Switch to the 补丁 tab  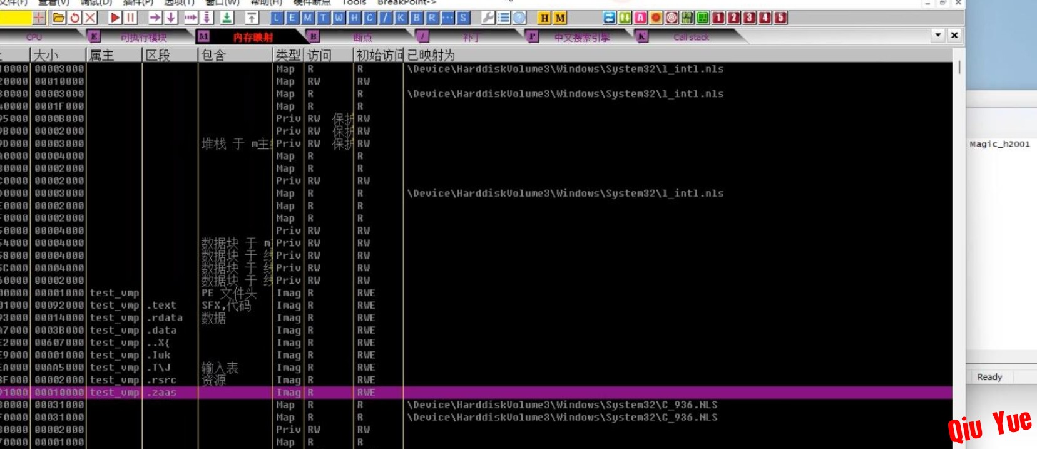point(471,38)
